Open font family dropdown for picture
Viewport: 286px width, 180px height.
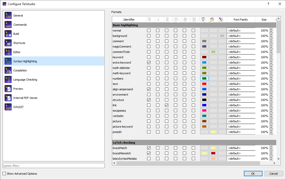(x=241, y=121)
